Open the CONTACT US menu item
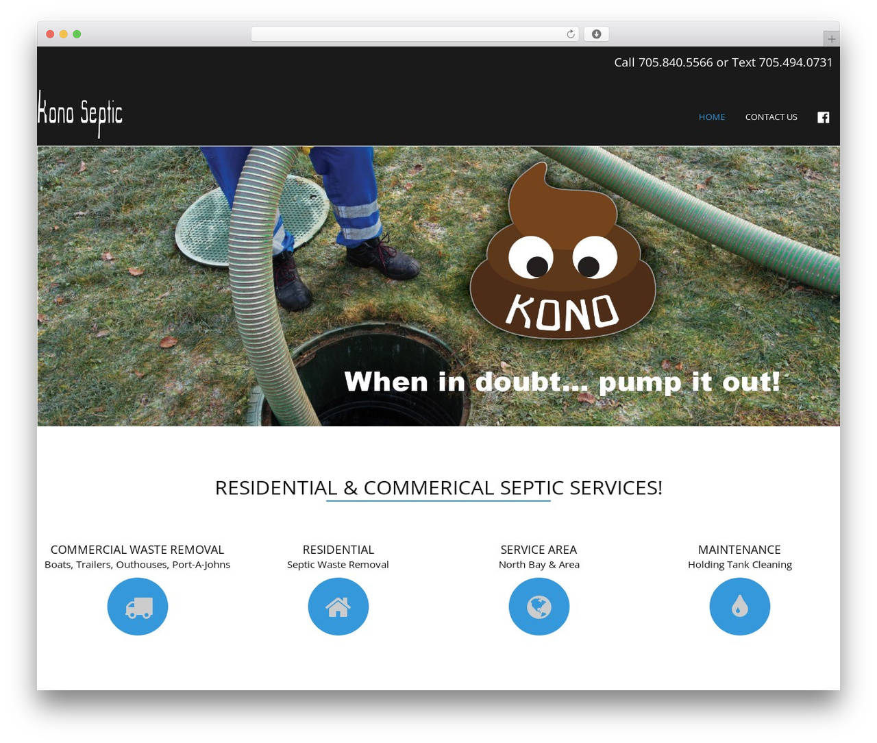This screenshot has width=877, height=743. point(771,117)
